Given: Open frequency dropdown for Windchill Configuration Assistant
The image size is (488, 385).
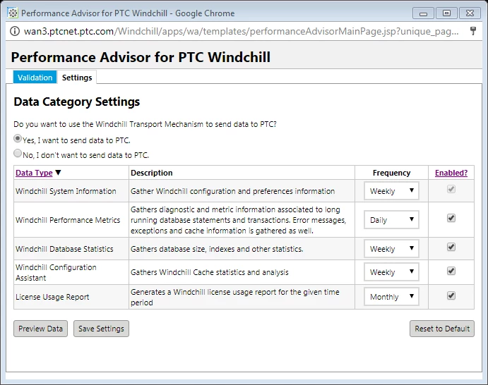Looking at the screenshot, I should tap(391, 272).
